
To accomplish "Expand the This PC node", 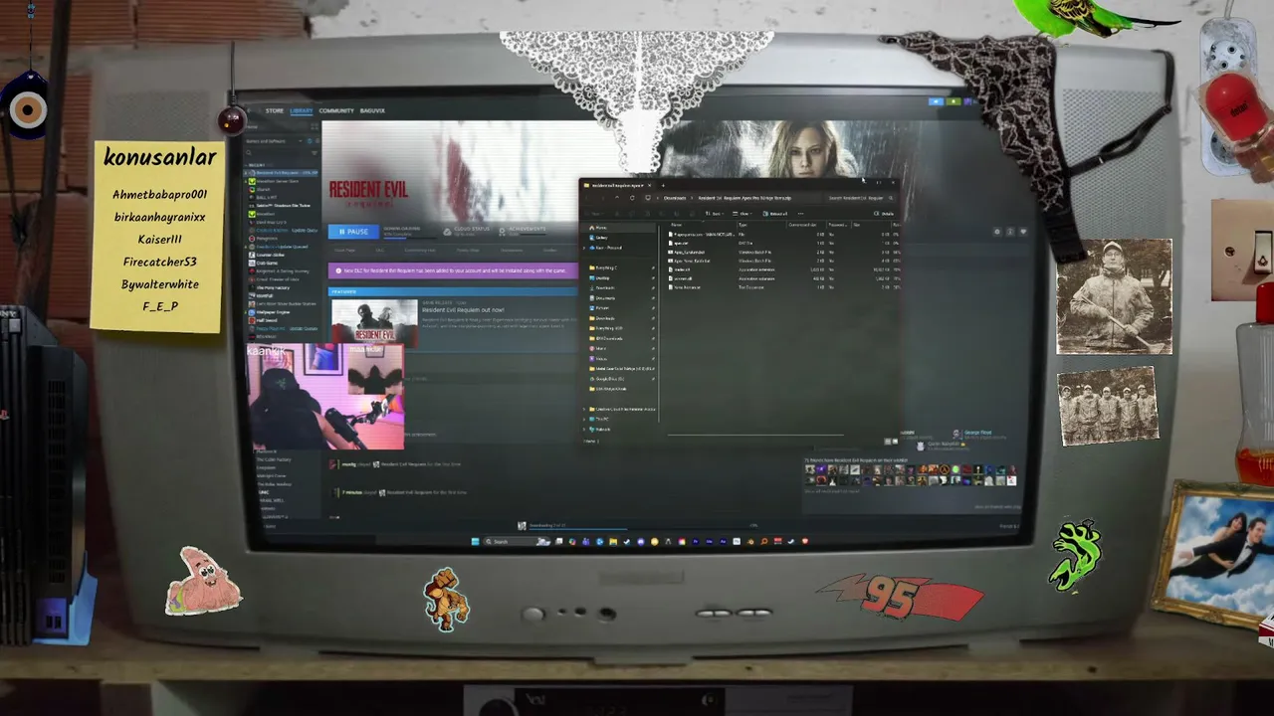I will coord(584,419).
